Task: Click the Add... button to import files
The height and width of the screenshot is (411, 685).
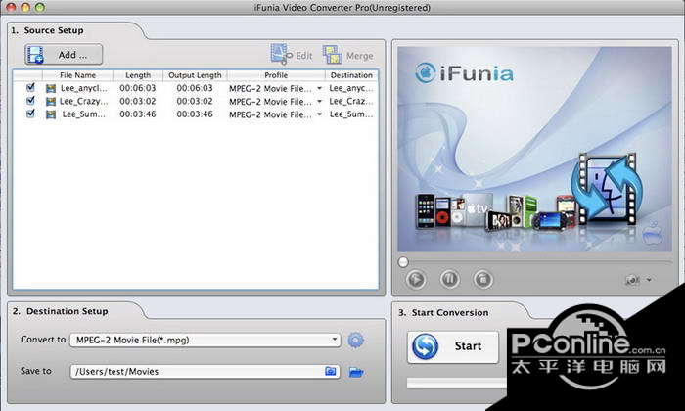Action: [x=65, y=55]
